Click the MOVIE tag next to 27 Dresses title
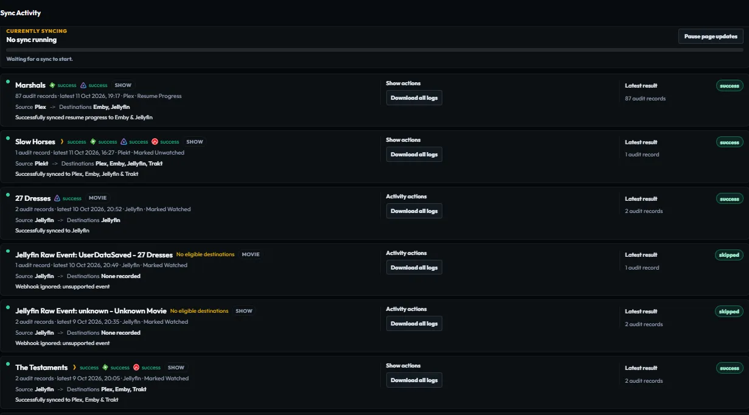Screen dimensions: 749x415 [x=97, y=198]
